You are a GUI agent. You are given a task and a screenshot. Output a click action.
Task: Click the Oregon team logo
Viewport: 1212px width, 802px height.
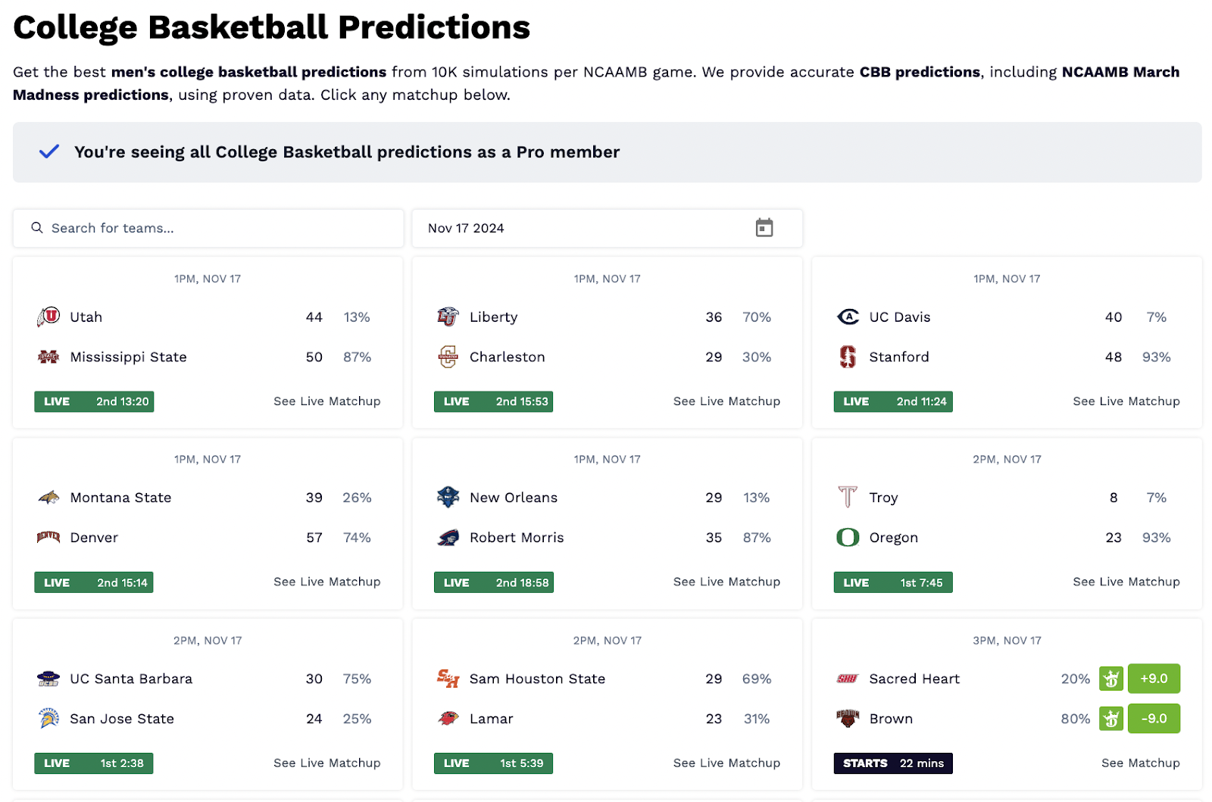[848, 538]
